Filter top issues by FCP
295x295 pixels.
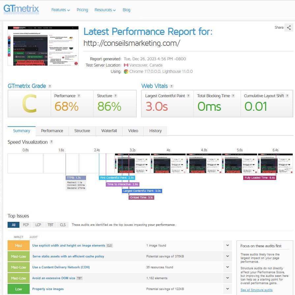point(26,225)
